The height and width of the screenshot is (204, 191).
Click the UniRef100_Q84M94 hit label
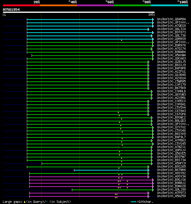171,19
